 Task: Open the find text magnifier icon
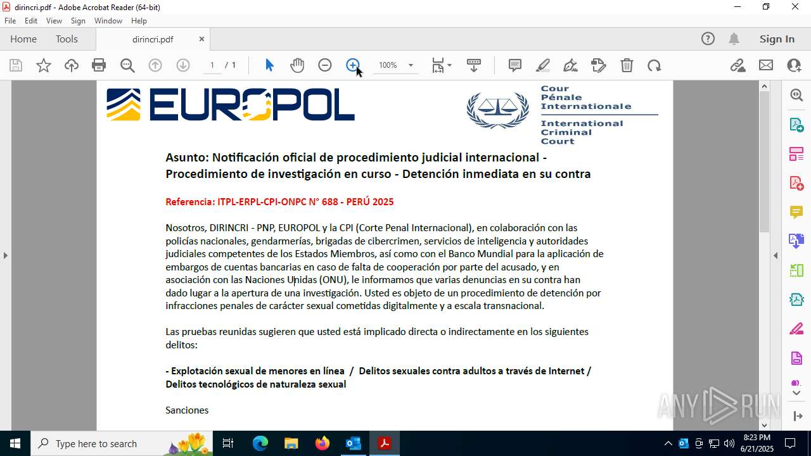point(127,65)
